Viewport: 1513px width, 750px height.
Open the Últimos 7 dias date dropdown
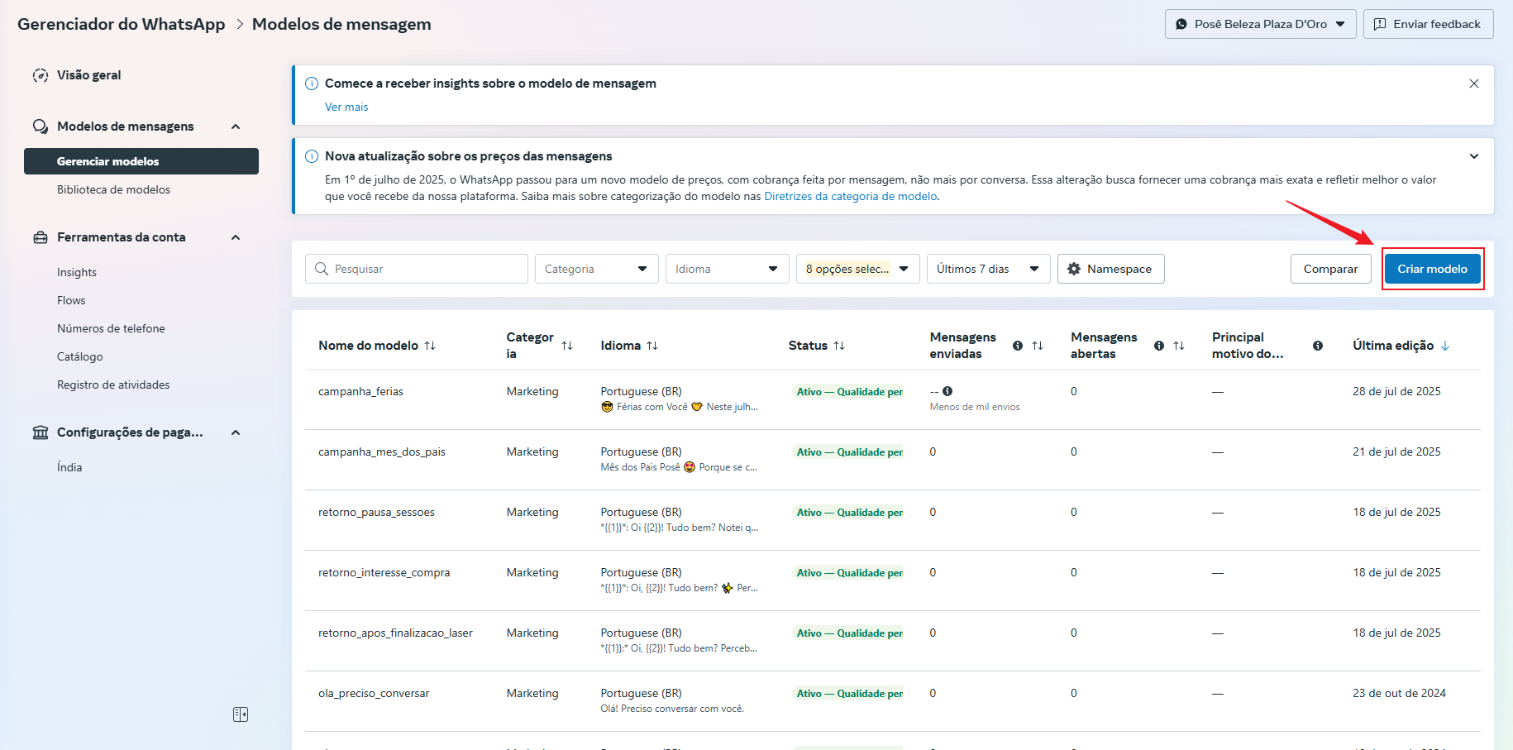[988, 269]
